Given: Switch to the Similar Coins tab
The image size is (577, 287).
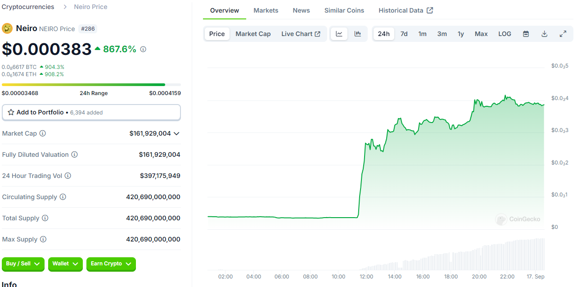Looking at the screenshot, I should (344, 10).
